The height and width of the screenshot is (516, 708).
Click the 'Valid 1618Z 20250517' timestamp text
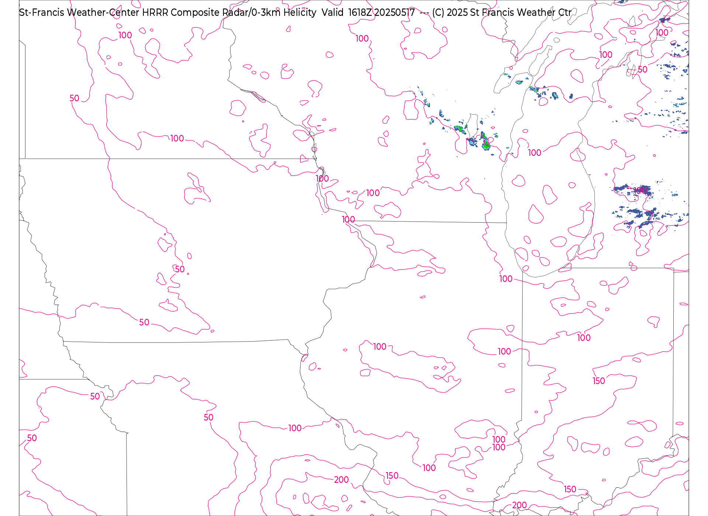pyautogui.click(x=368, y=13)
